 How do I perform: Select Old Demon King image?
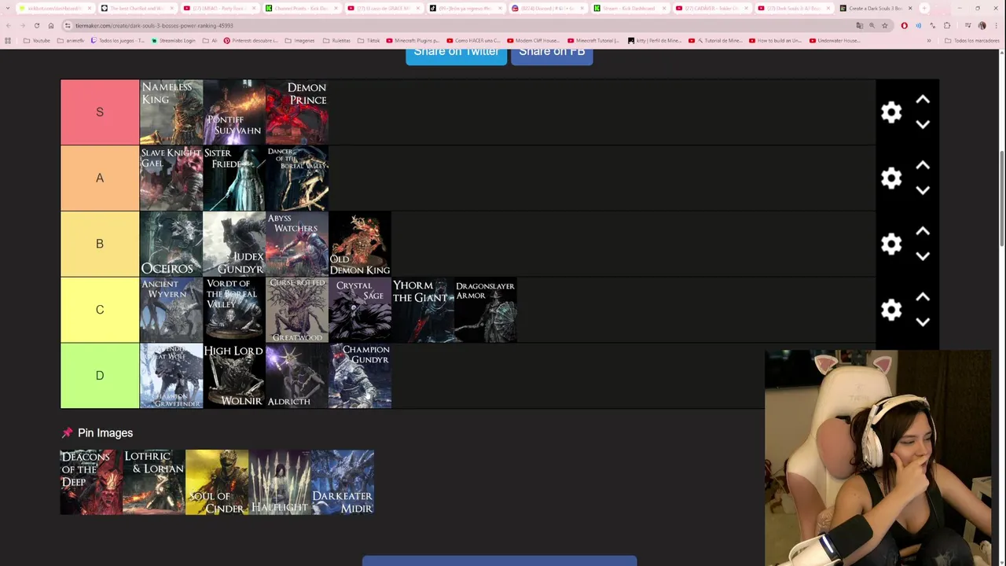360,244
